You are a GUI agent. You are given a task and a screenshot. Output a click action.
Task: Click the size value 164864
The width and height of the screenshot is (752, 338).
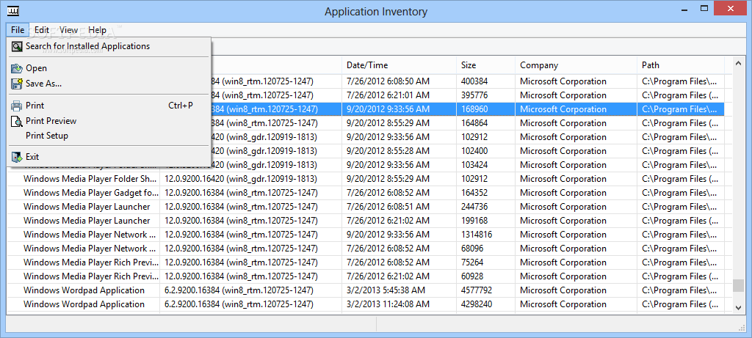click(x=474, y=123)
